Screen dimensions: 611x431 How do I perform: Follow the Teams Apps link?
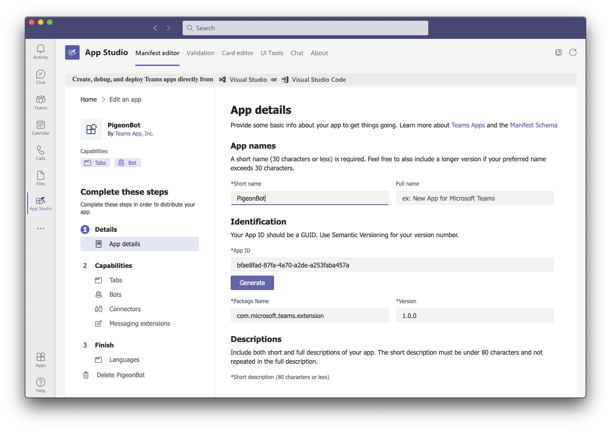click(468, 125)
